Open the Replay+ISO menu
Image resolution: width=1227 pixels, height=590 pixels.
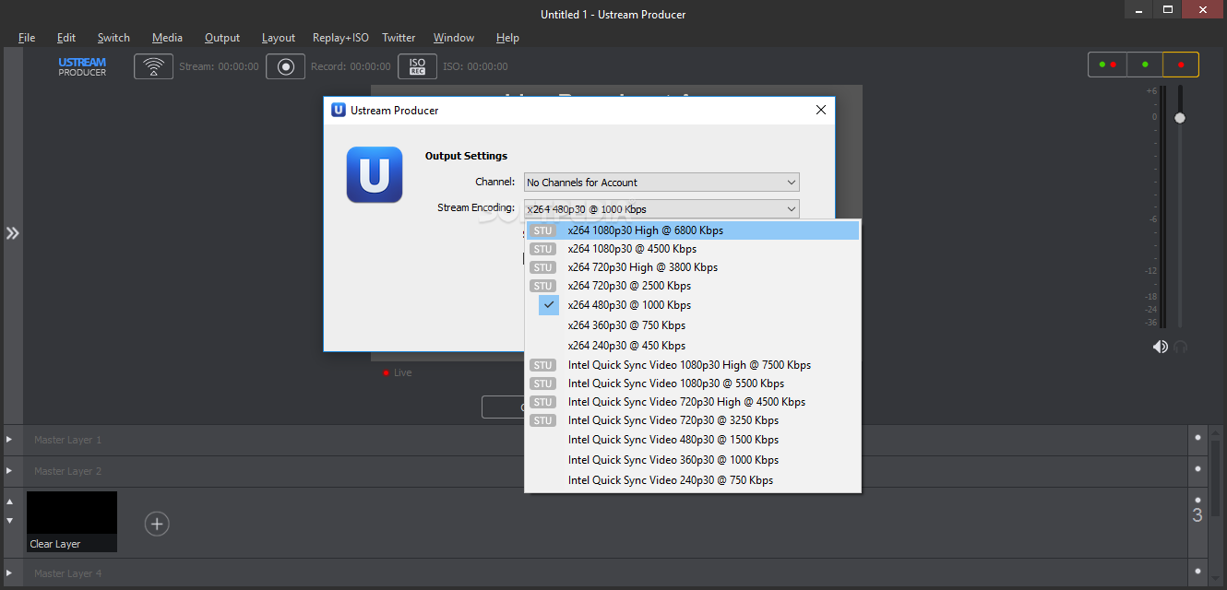pos(340,38)
